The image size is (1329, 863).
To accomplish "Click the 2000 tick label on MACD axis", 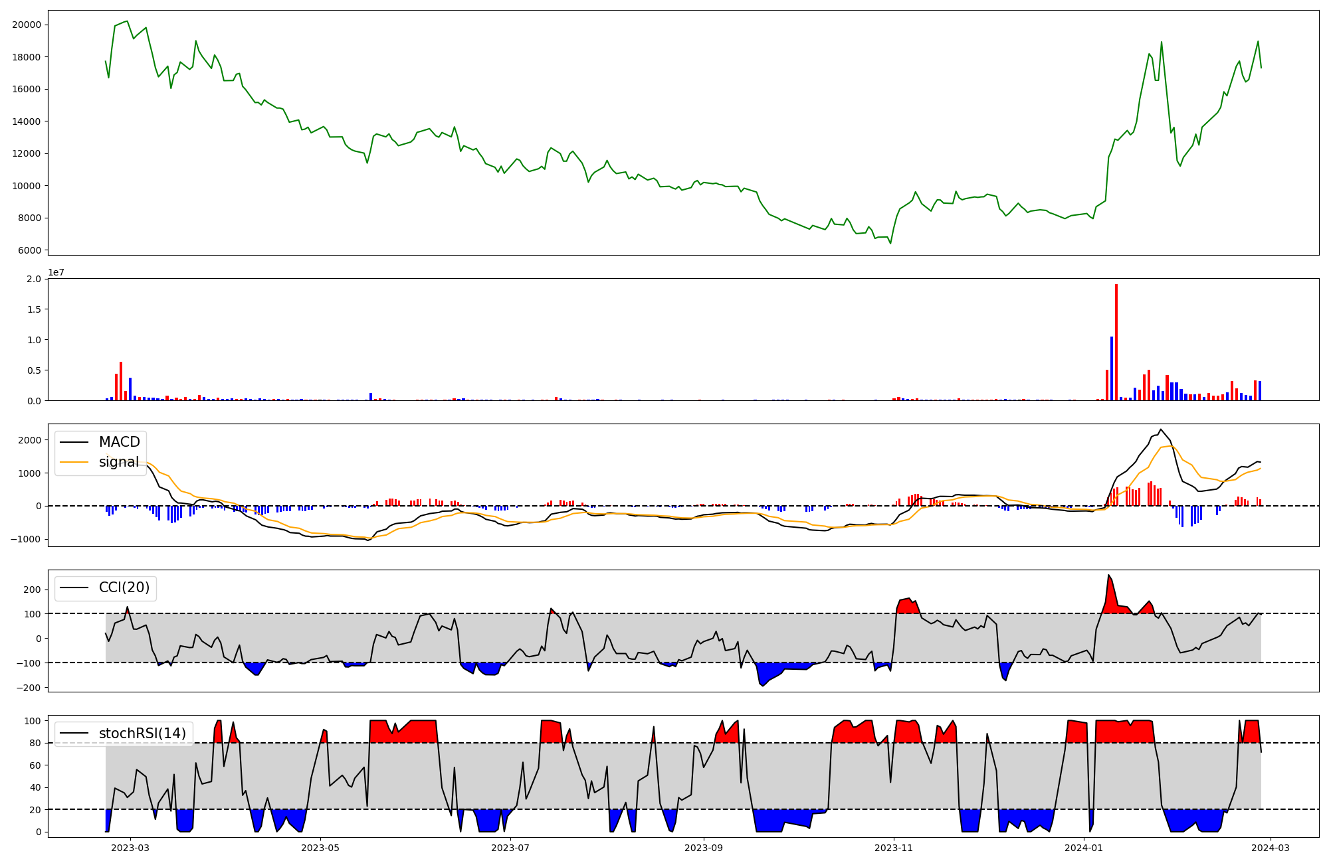I will click(29, 440).
